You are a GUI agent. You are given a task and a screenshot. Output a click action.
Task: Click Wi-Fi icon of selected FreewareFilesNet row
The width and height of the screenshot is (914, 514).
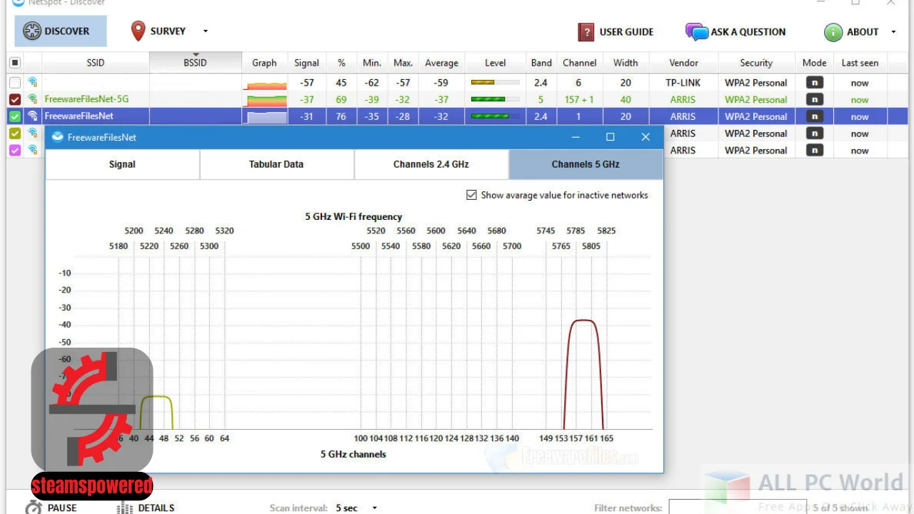33,116
